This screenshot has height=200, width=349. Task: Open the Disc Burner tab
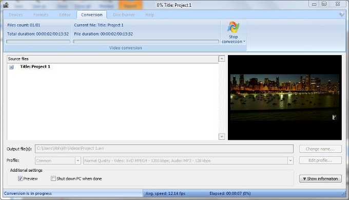coord(124,15)
